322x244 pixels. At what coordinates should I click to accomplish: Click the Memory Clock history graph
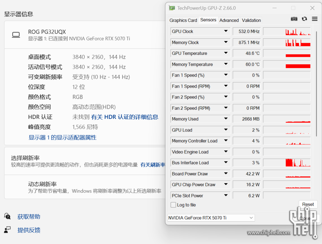[x=287, y=42]
